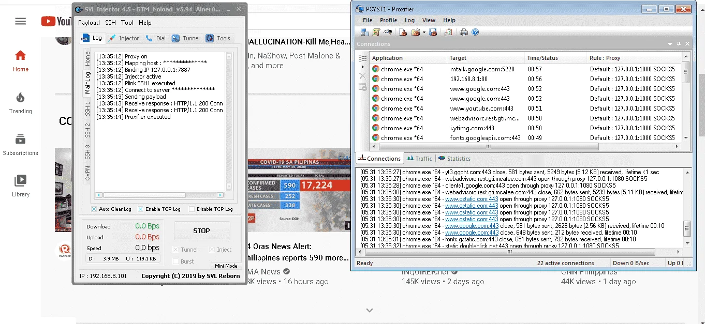The image size is (705, 324).
Task: Click the checklist clipboard icon in Proxifier toolbar
Action: coord(448,32)
